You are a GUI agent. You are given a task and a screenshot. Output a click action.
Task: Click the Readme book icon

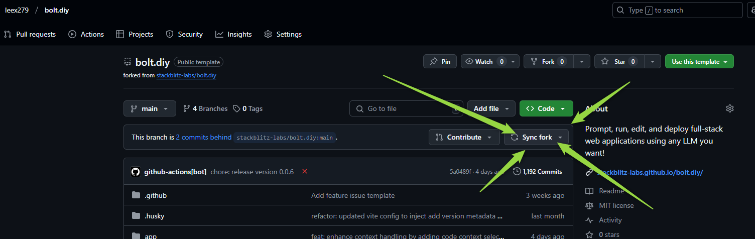tap(589, 191)
